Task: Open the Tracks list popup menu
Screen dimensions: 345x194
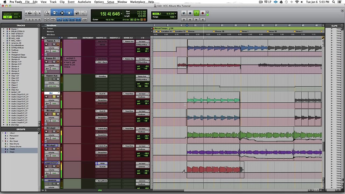Action: point(39,26)
